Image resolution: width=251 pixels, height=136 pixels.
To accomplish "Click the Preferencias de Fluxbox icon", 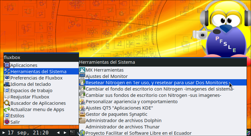I will (x=7, y=78).
